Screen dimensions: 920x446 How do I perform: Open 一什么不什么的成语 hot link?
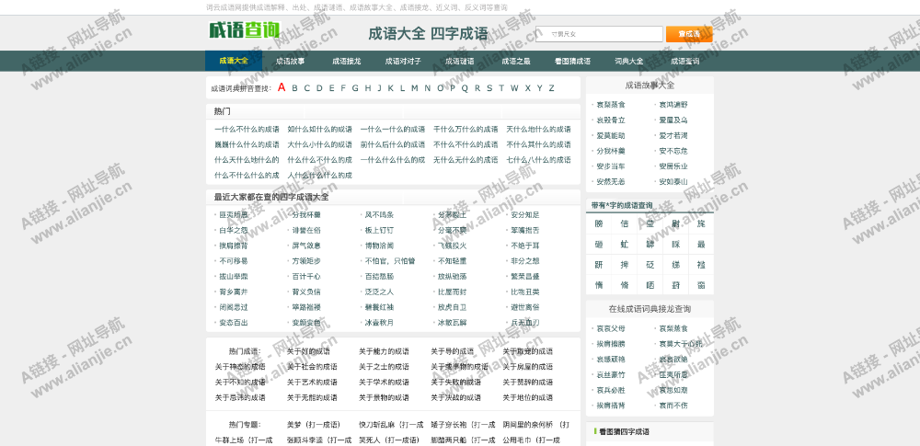click(x=247, y=129)
